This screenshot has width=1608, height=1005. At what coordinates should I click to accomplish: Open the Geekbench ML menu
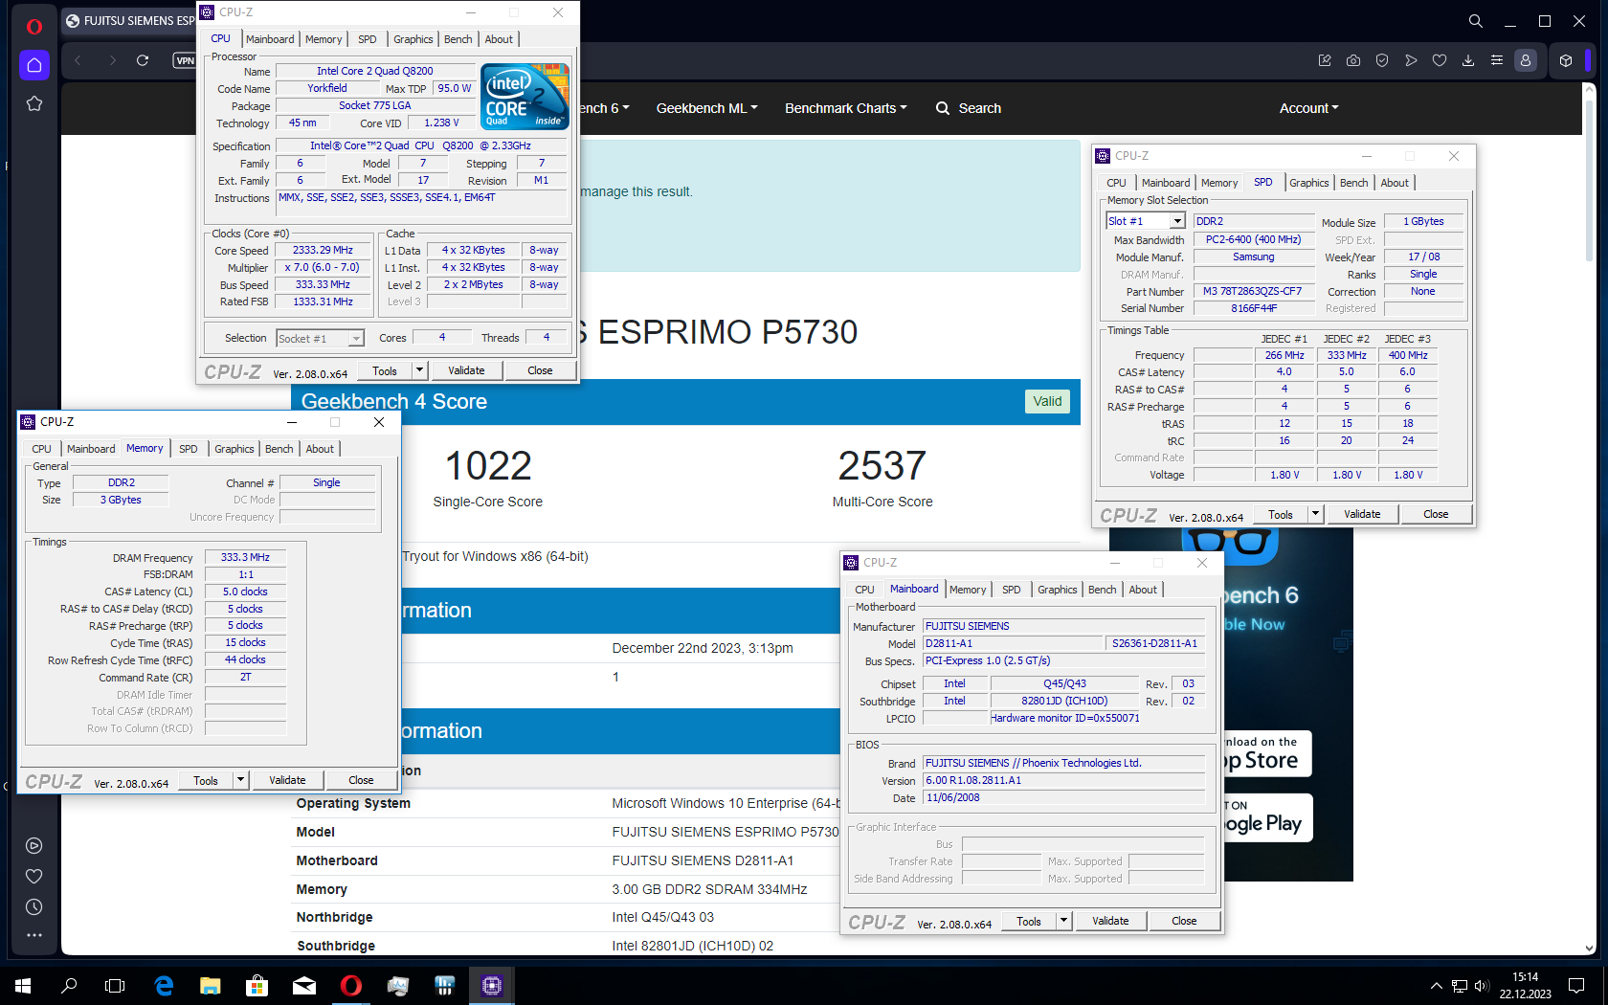point(706,108)
